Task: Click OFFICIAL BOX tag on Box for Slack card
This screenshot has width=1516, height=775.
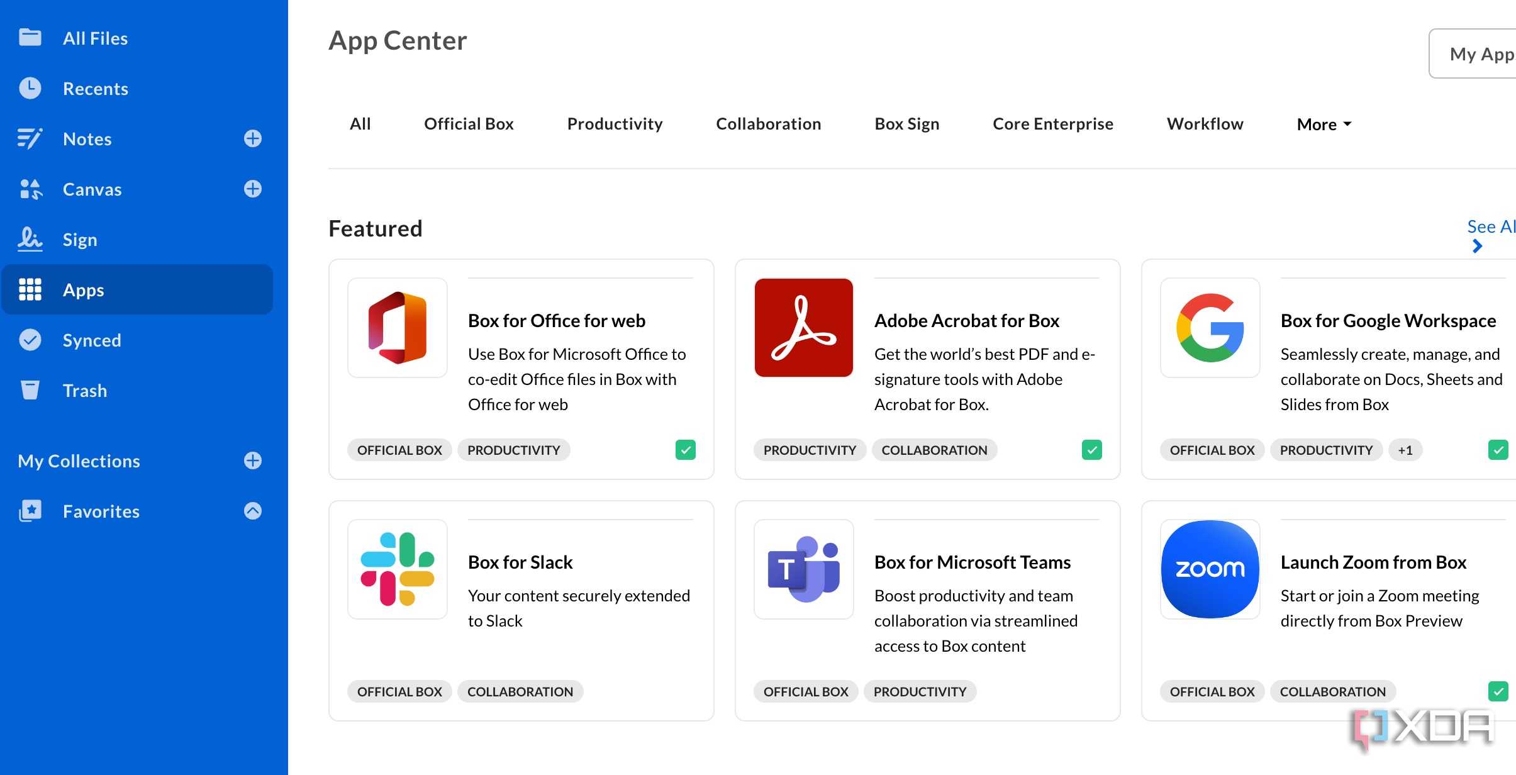Action: tap(399, 691)
